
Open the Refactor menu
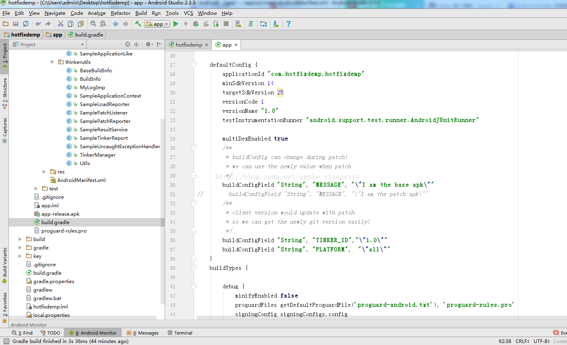tap(121, 13)
